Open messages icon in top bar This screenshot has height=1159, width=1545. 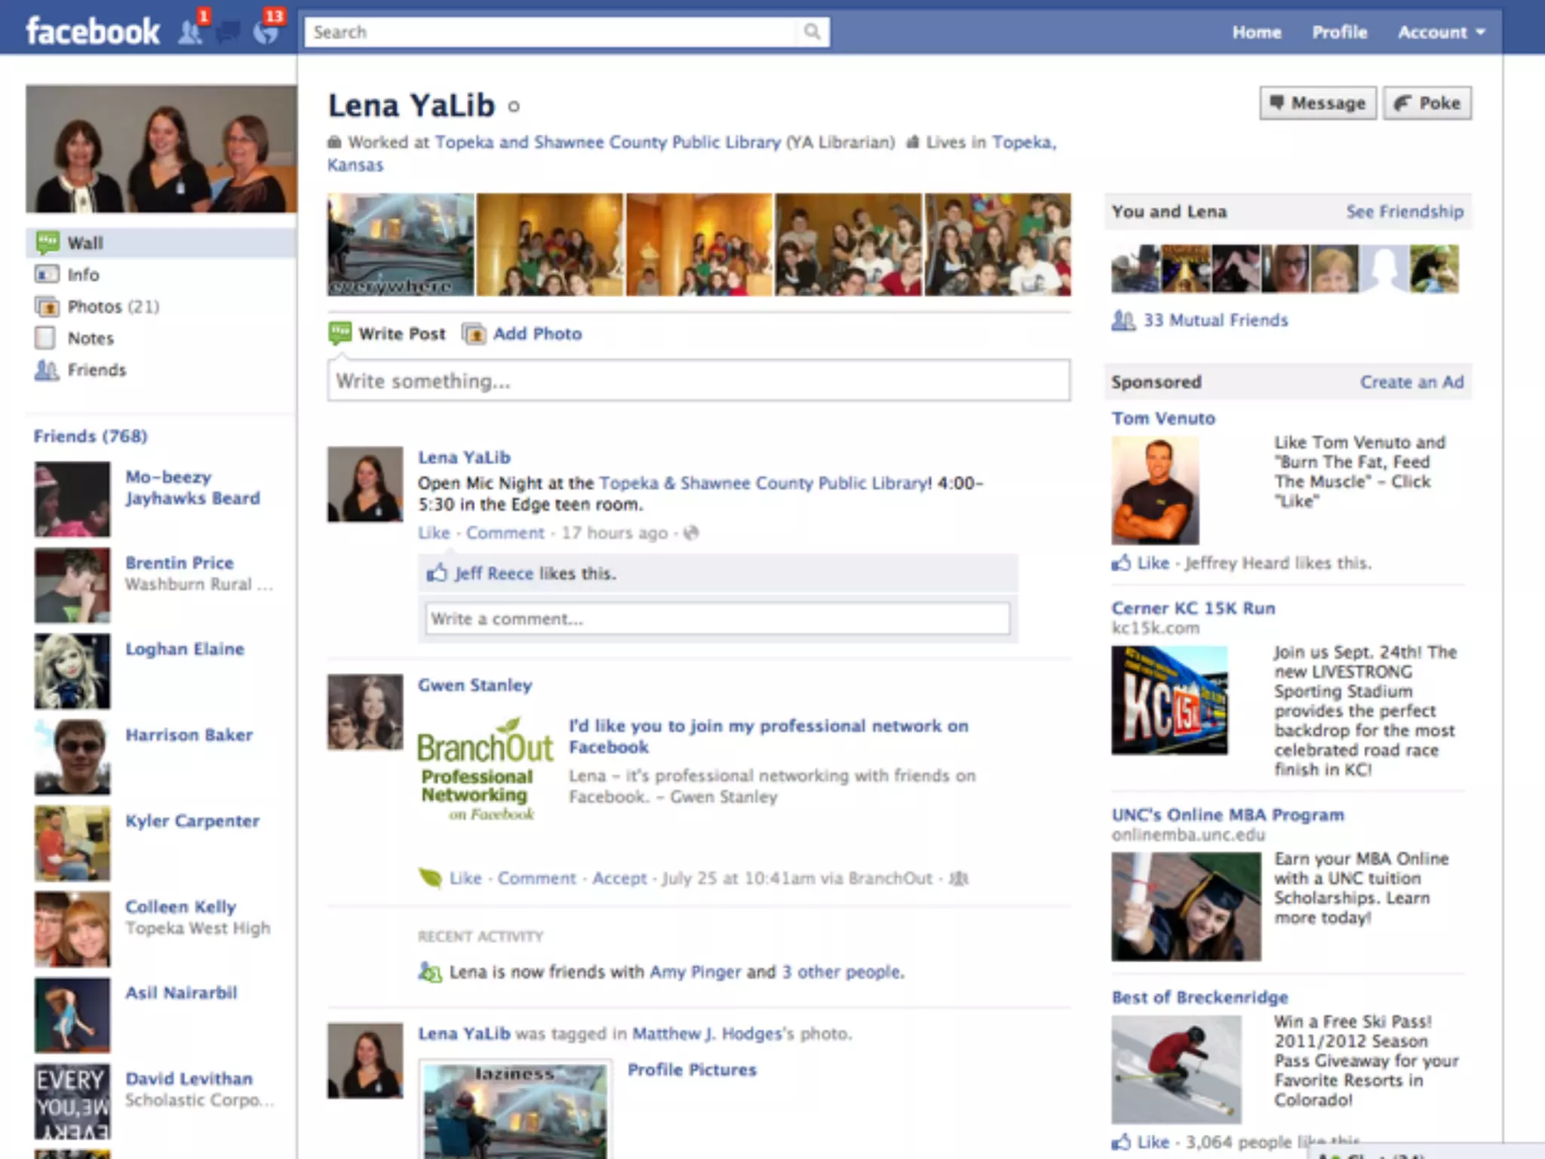(x=228, y=32)
